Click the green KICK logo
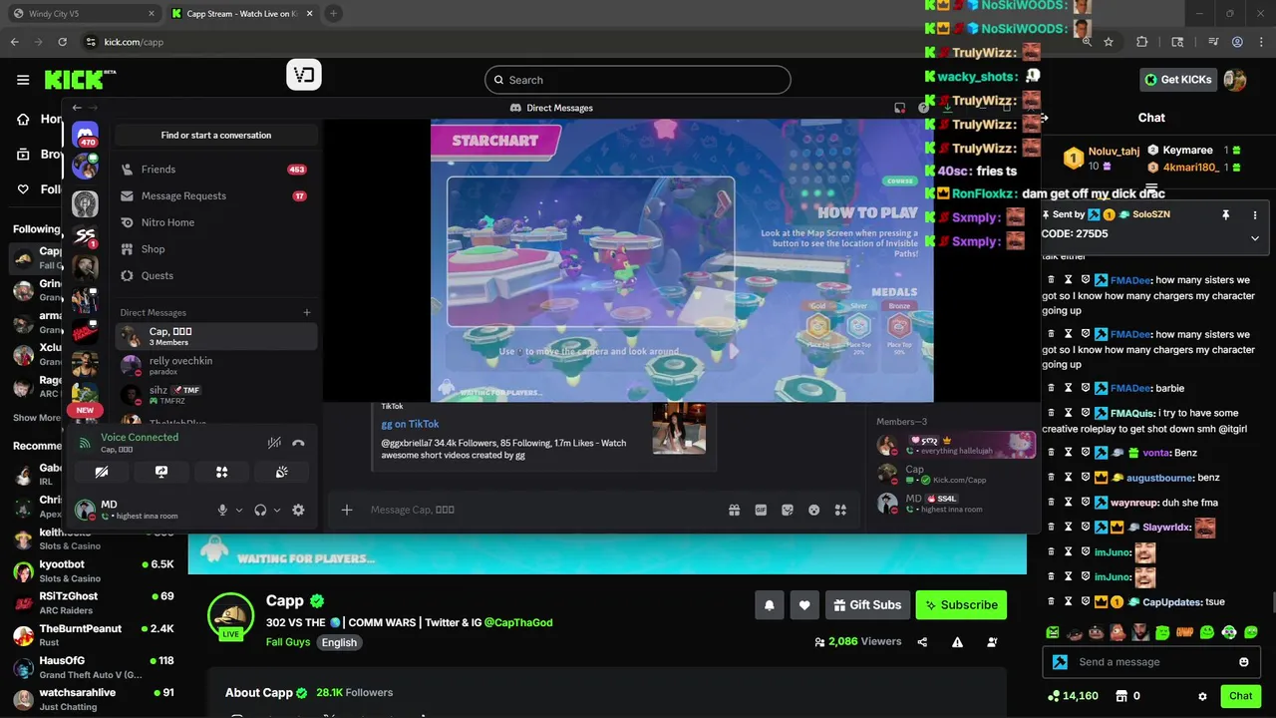The width and height of the screenshot is (1276, 718). pyautogui.click(x=80, y=80)
